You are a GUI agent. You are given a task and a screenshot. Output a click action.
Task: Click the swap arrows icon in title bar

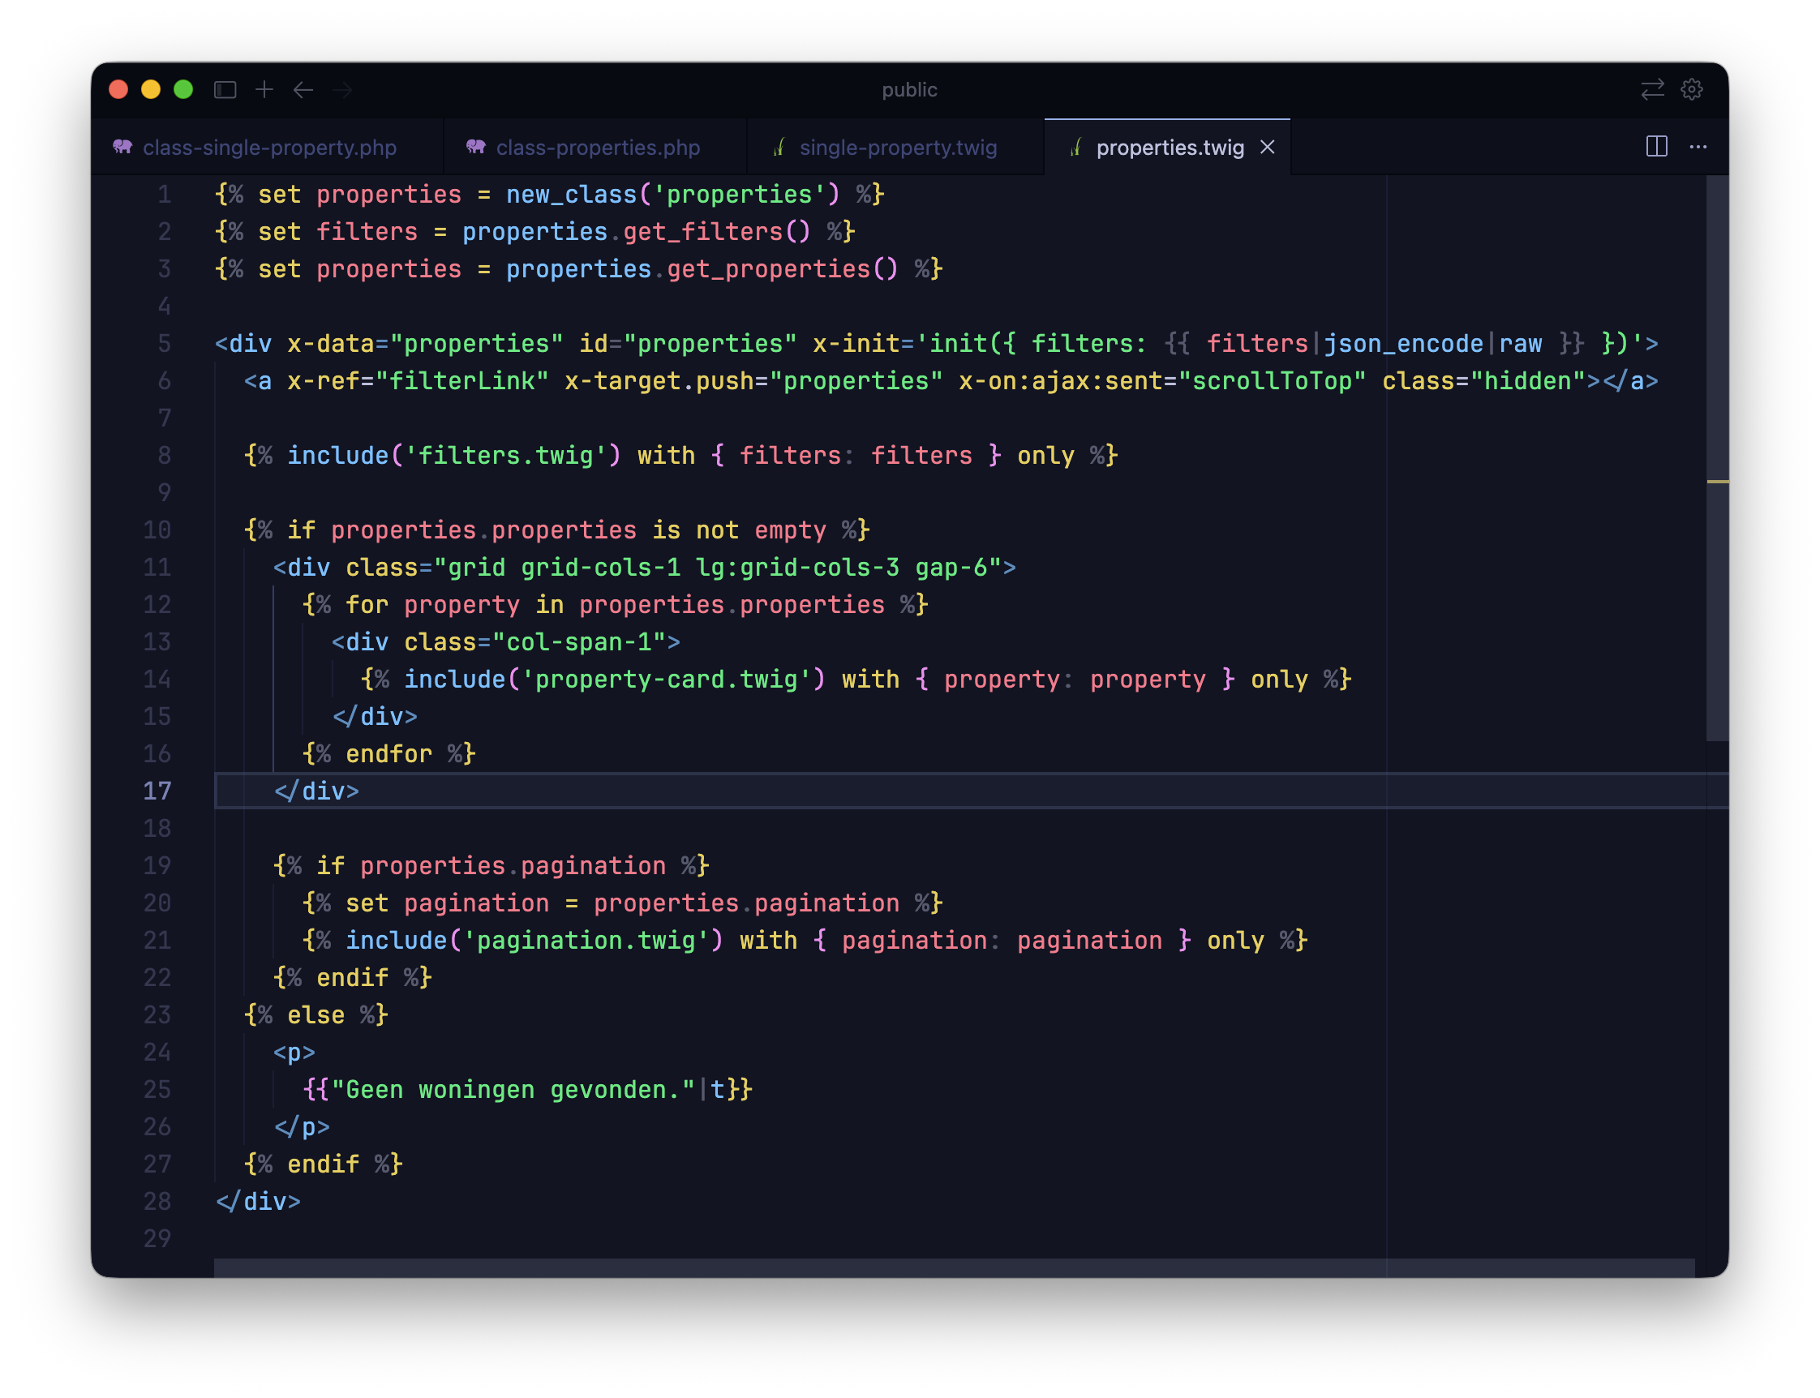(1652, 89)
